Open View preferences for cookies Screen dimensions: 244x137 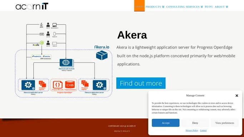pyautogui.click(x=225, y=123)
